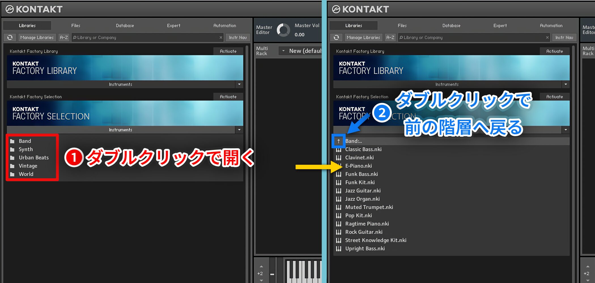The image size is (595, 283).
Task: Click Manage Libraries in right window
Action: [363, 37]
